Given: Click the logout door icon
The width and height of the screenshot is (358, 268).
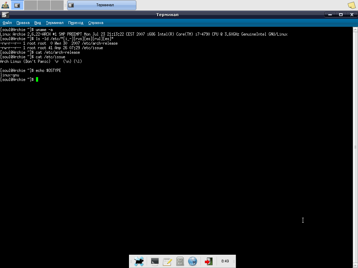Looking at the screenshot, I should tap(208, 261).
